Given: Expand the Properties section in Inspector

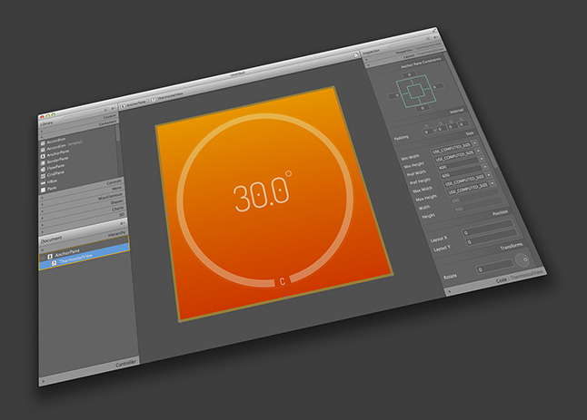Looking at the screenshot, I should pos(404,50).
